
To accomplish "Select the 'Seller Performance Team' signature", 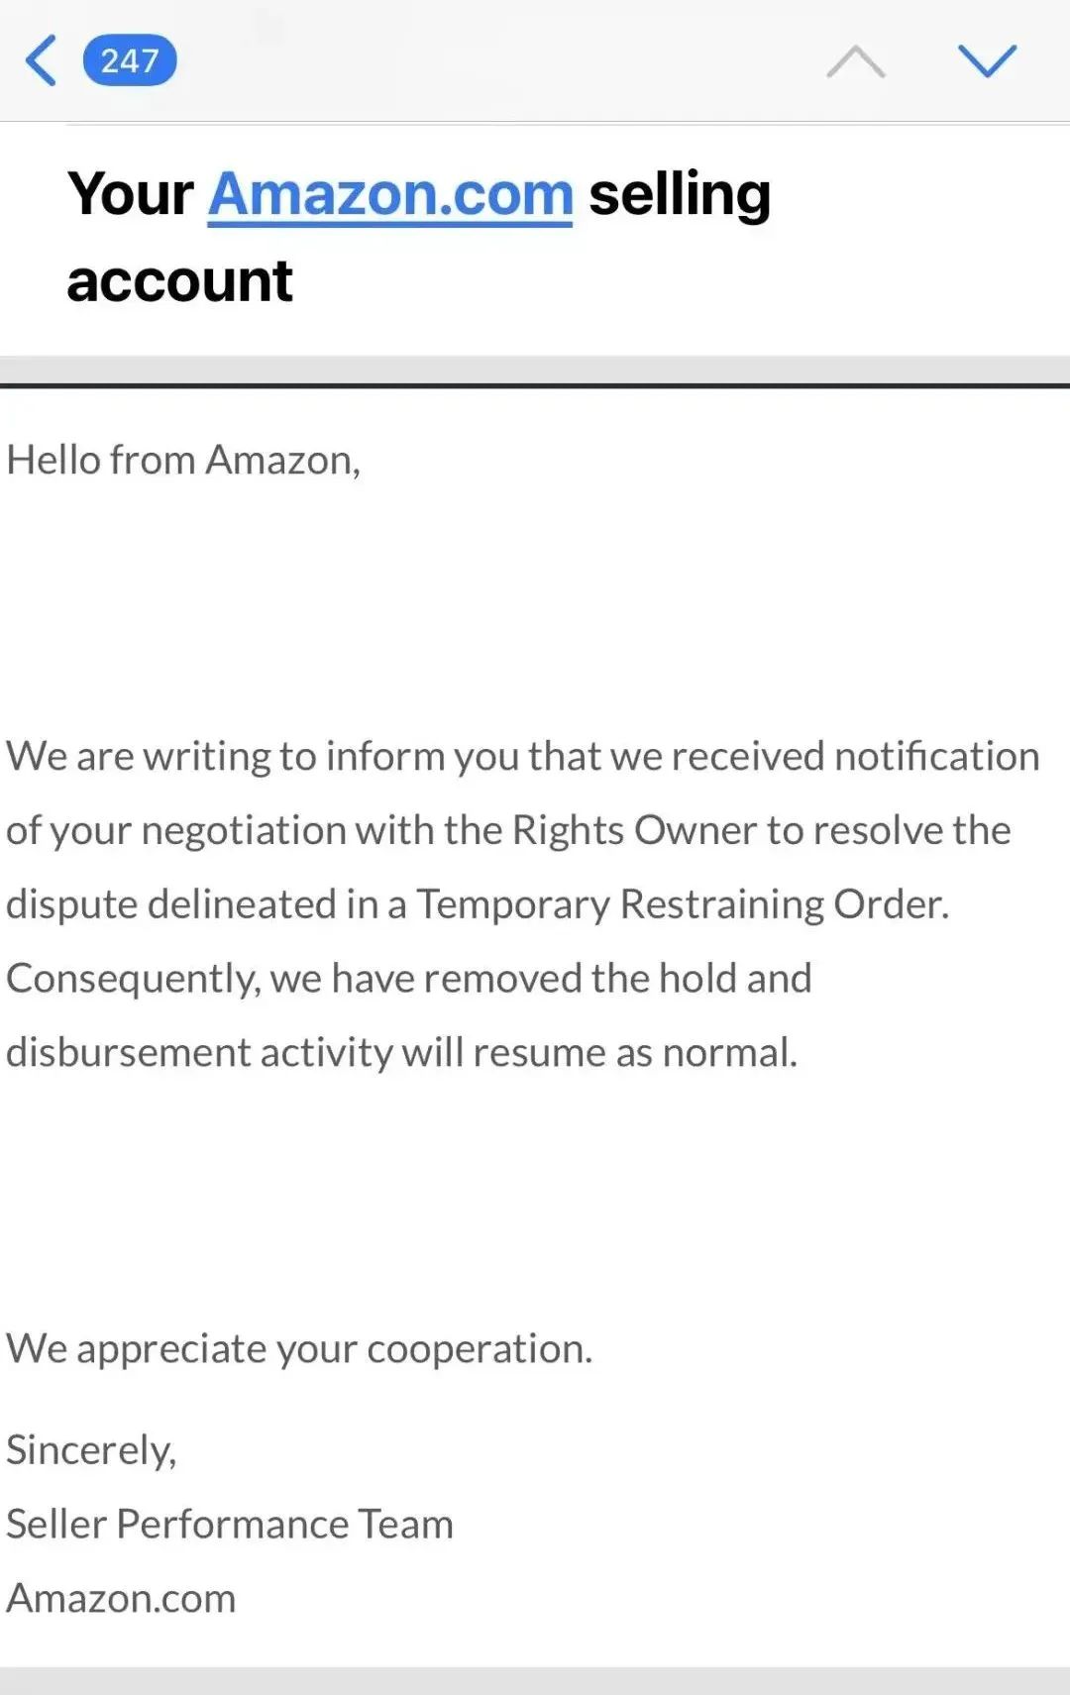I will 230,1525.
